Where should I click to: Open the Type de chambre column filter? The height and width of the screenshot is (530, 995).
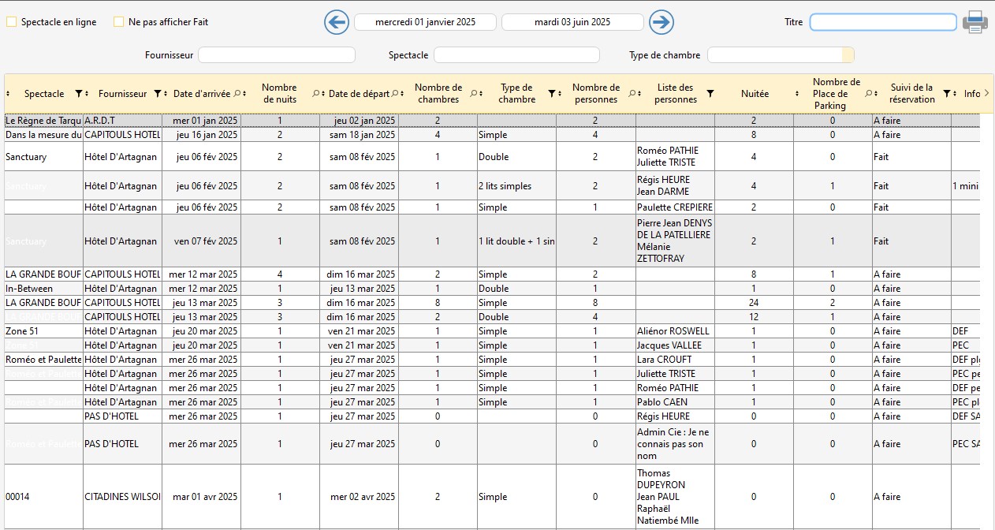pyautogui.click(x=552, y=94)
